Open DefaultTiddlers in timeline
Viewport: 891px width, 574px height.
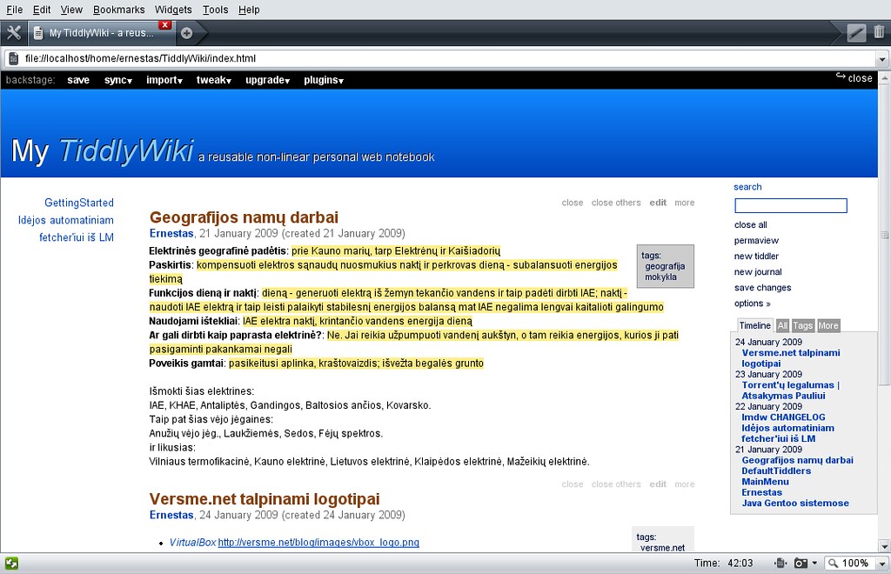(x=776, y=471)
